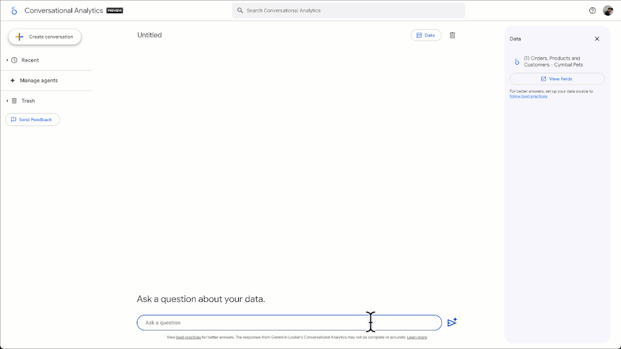Focus Search Conversational Analytics field
The height and width of the screenshot is (349, 621).
tap(349, 11)
